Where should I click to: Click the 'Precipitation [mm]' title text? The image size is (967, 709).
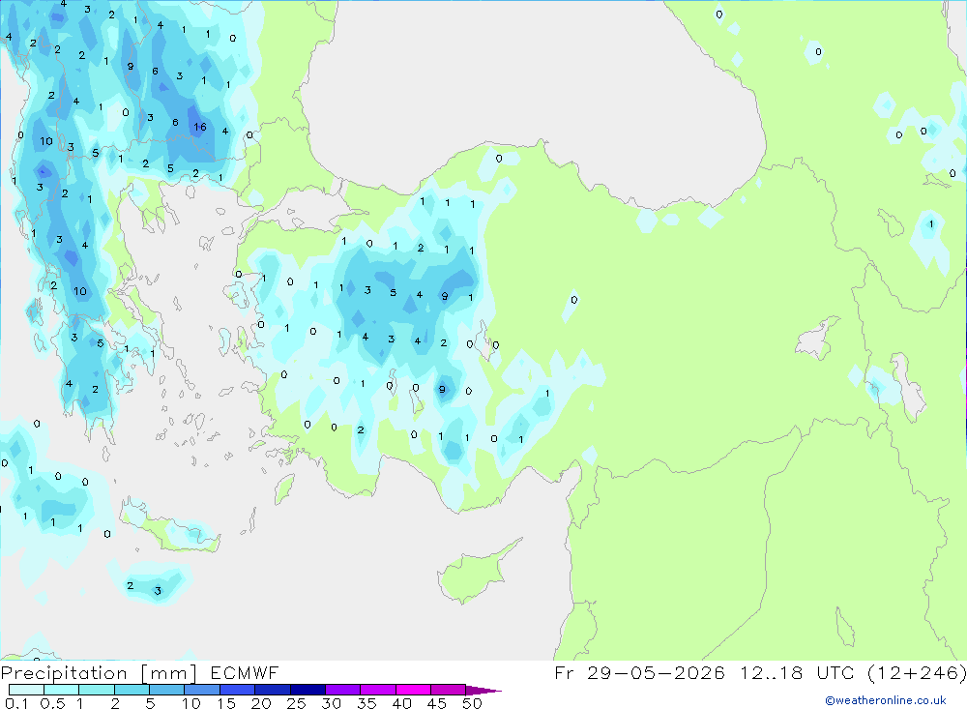(99, 673)
